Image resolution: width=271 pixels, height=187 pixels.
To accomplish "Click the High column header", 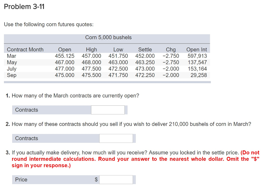I will [x=91, y=49].
